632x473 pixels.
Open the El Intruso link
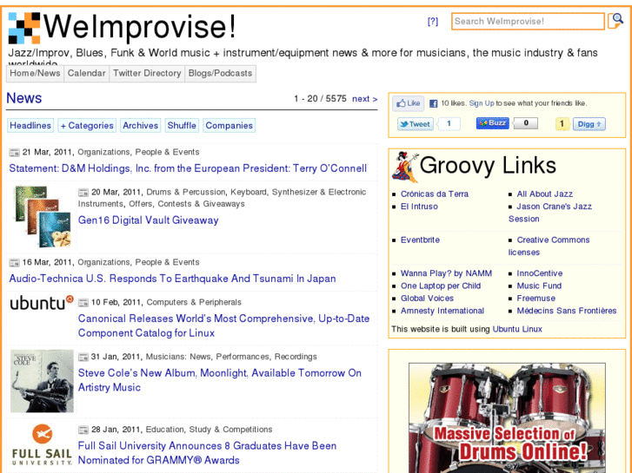click(x=419, y=207)
